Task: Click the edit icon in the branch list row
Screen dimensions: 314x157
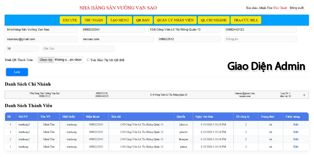Action: 304,95
